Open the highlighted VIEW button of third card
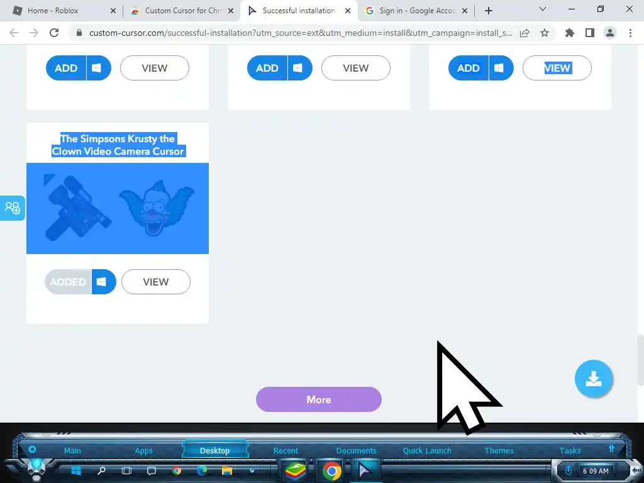 click(557, 68)
